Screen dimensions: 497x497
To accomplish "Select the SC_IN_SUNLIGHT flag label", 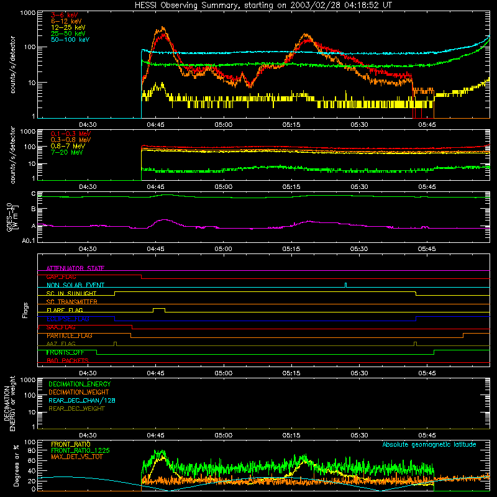I will (71, 293).
